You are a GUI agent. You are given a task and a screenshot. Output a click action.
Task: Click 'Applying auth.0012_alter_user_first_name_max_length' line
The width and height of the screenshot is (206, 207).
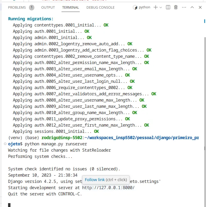(x=81, y=125)
